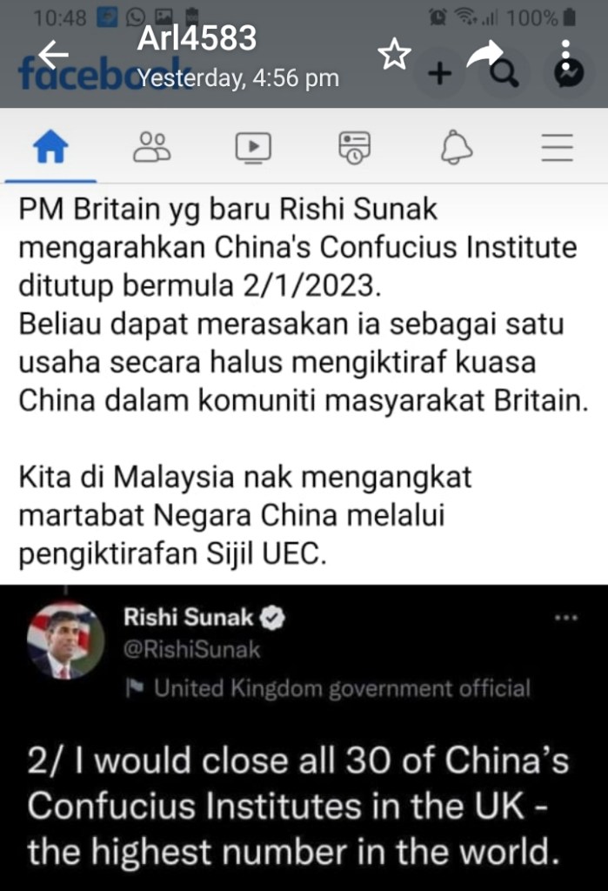
Task: Open the tweet's three-dot options
Action: (566, 618)
